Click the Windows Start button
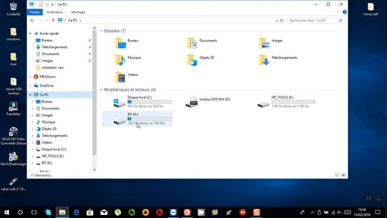387x218 pixels. click(x=7, y=213)
